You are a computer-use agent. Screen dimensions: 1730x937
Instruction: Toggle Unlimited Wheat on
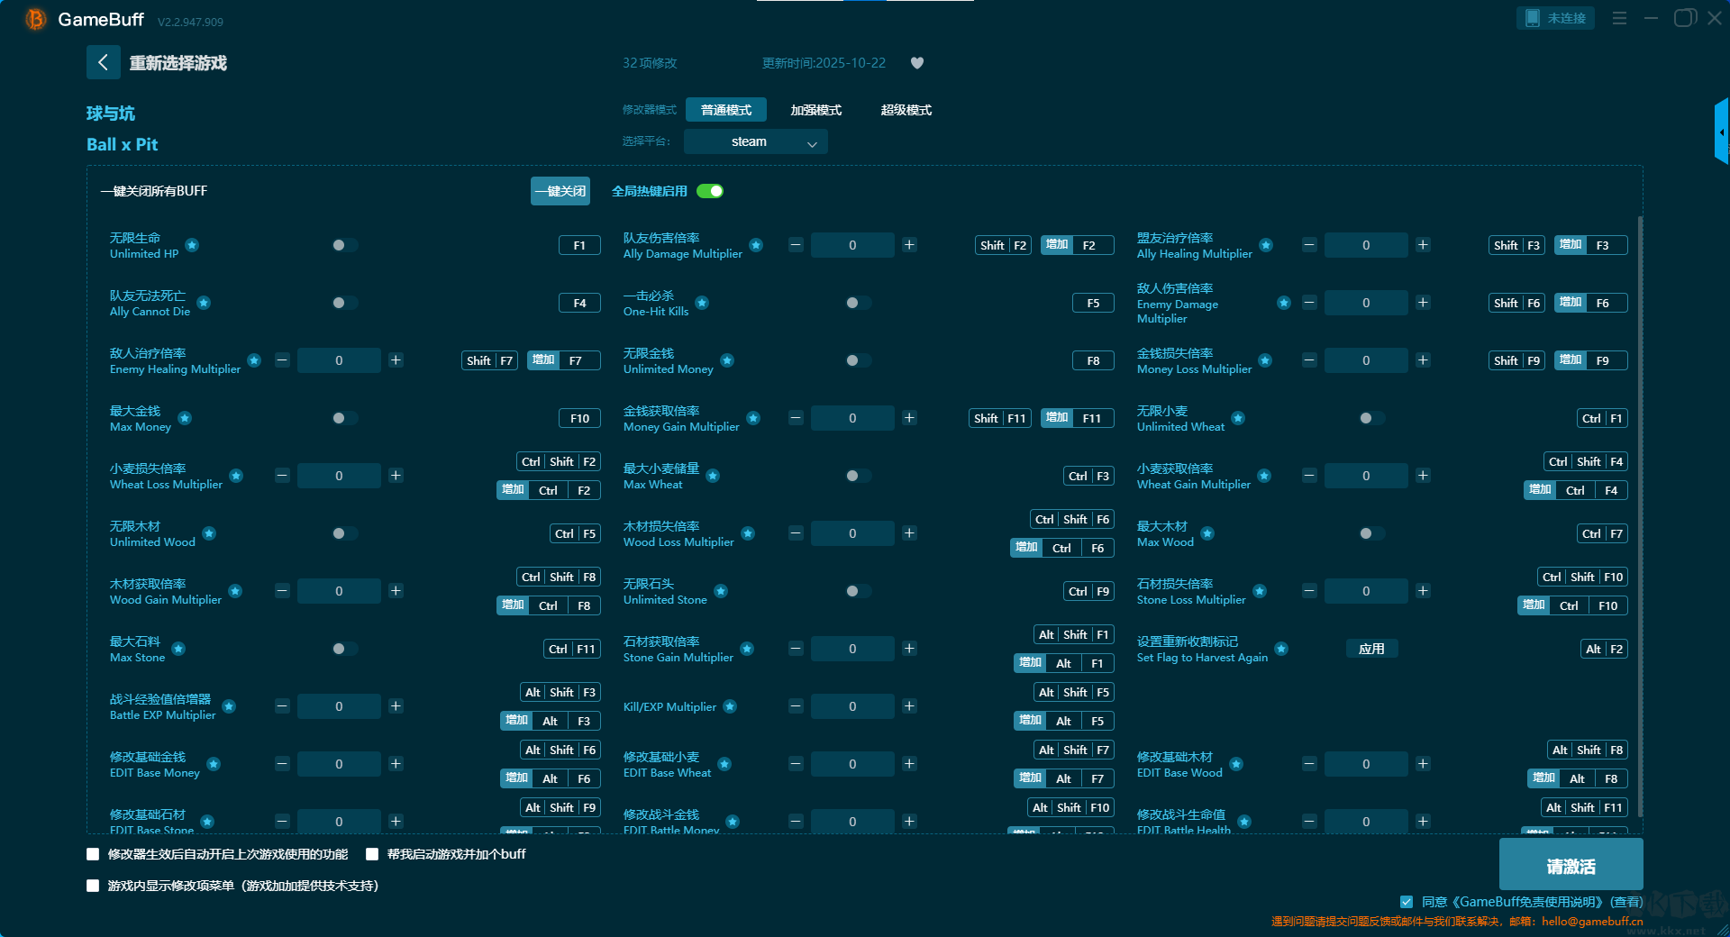point(1371,418)
